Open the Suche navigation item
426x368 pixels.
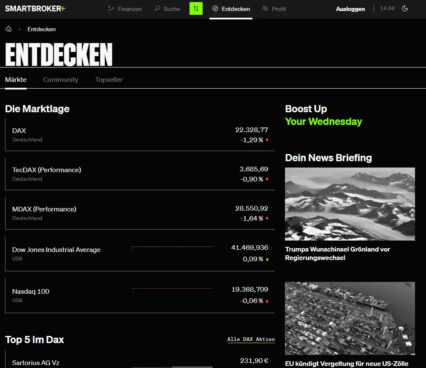point(167,9)
